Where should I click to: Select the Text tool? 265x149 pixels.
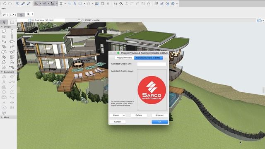tap(4, 82)
